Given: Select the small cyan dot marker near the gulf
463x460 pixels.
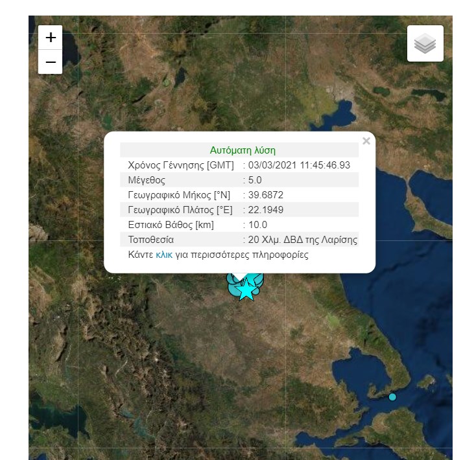Looking at the screenshot, I should (x=392, y=397).
